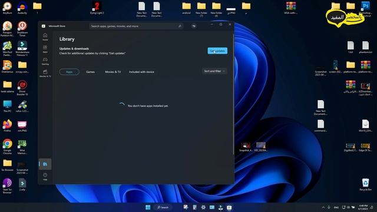Show hidden tray icons chevron

tap(323, 207)
